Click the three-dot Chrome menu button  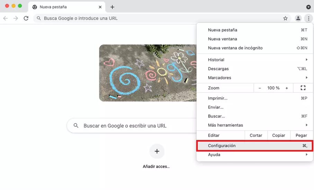point(308,18)
